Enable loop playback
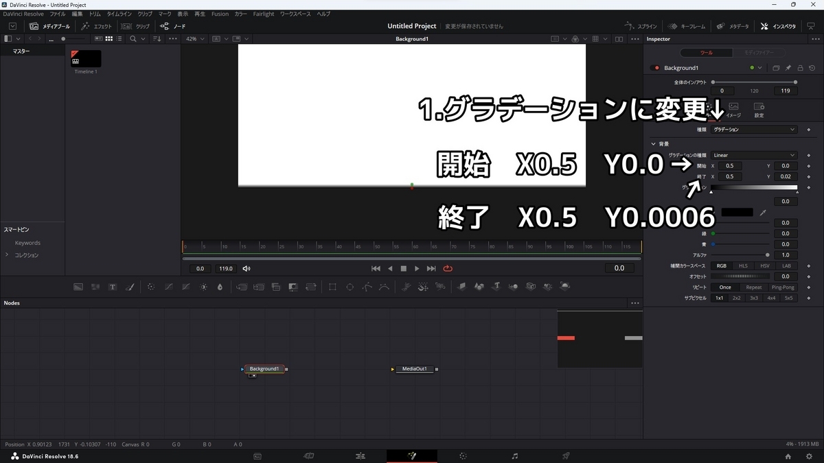This screenshot has width=824, height=463. tap(448, 268)
